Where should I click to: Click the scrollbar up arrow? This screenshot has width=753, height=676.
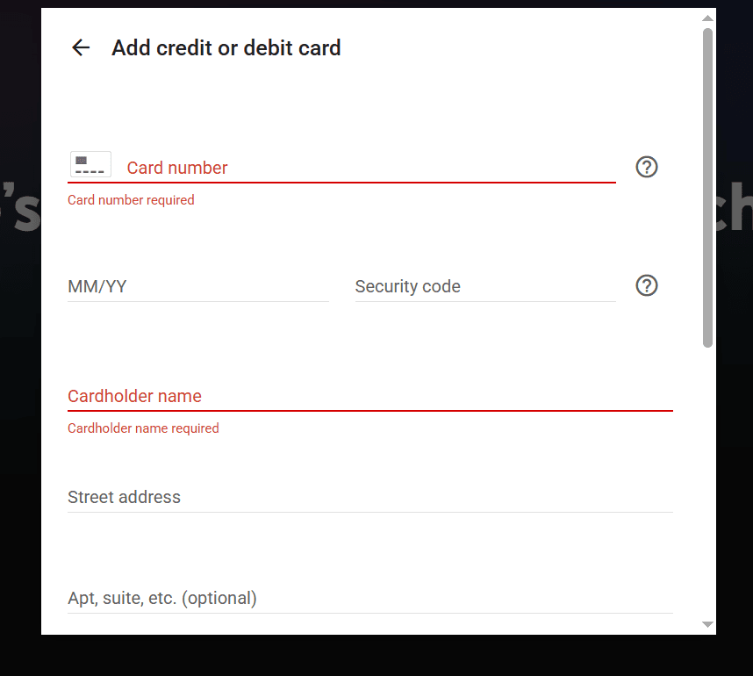coord(707,18)
